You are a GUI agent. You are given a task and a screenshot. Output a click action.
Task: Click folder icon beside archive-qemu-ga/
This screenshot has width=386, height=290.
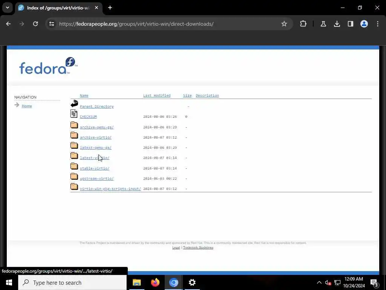(x=74, y=125)
